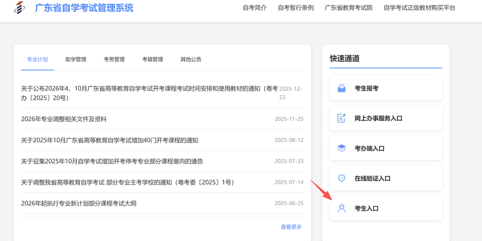Switch to the 助学管理 tab
The width and height of the screenshot is (482, 241).
(76, 59)
